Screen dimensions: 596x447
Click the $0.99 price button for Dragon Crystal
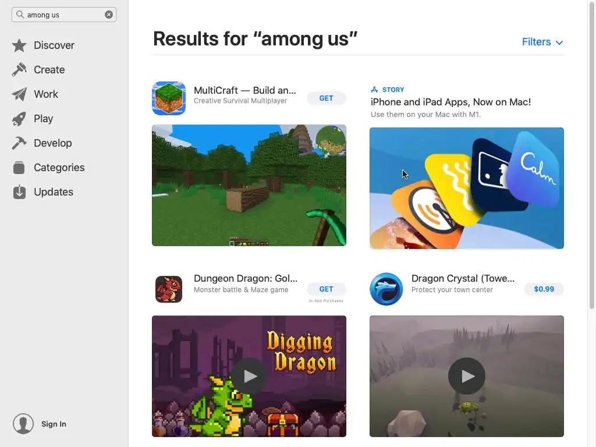coord(544,289)
